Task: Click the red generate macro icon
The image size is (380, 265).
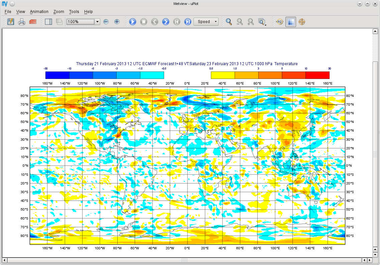Action: 33,22
